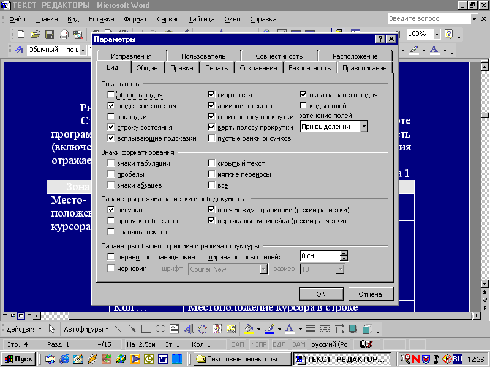This screenshot has height=367, width=490.
Task: Select the Rectangle drawing tool
Action: point(146,329)
